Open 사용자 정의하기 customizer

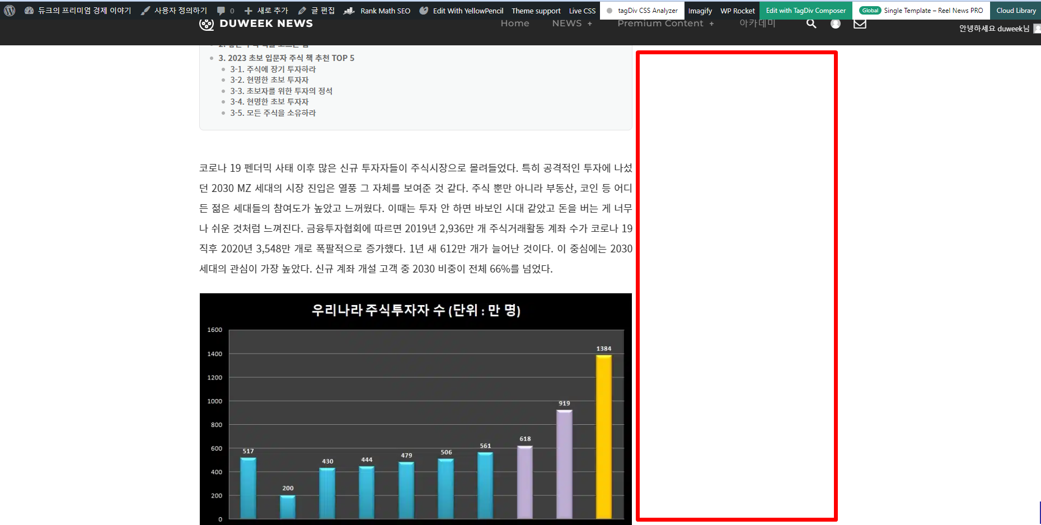(174, 11)
